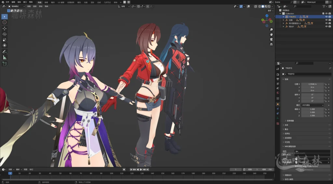Open the 编辑 Edit menu

click(13, 2)
